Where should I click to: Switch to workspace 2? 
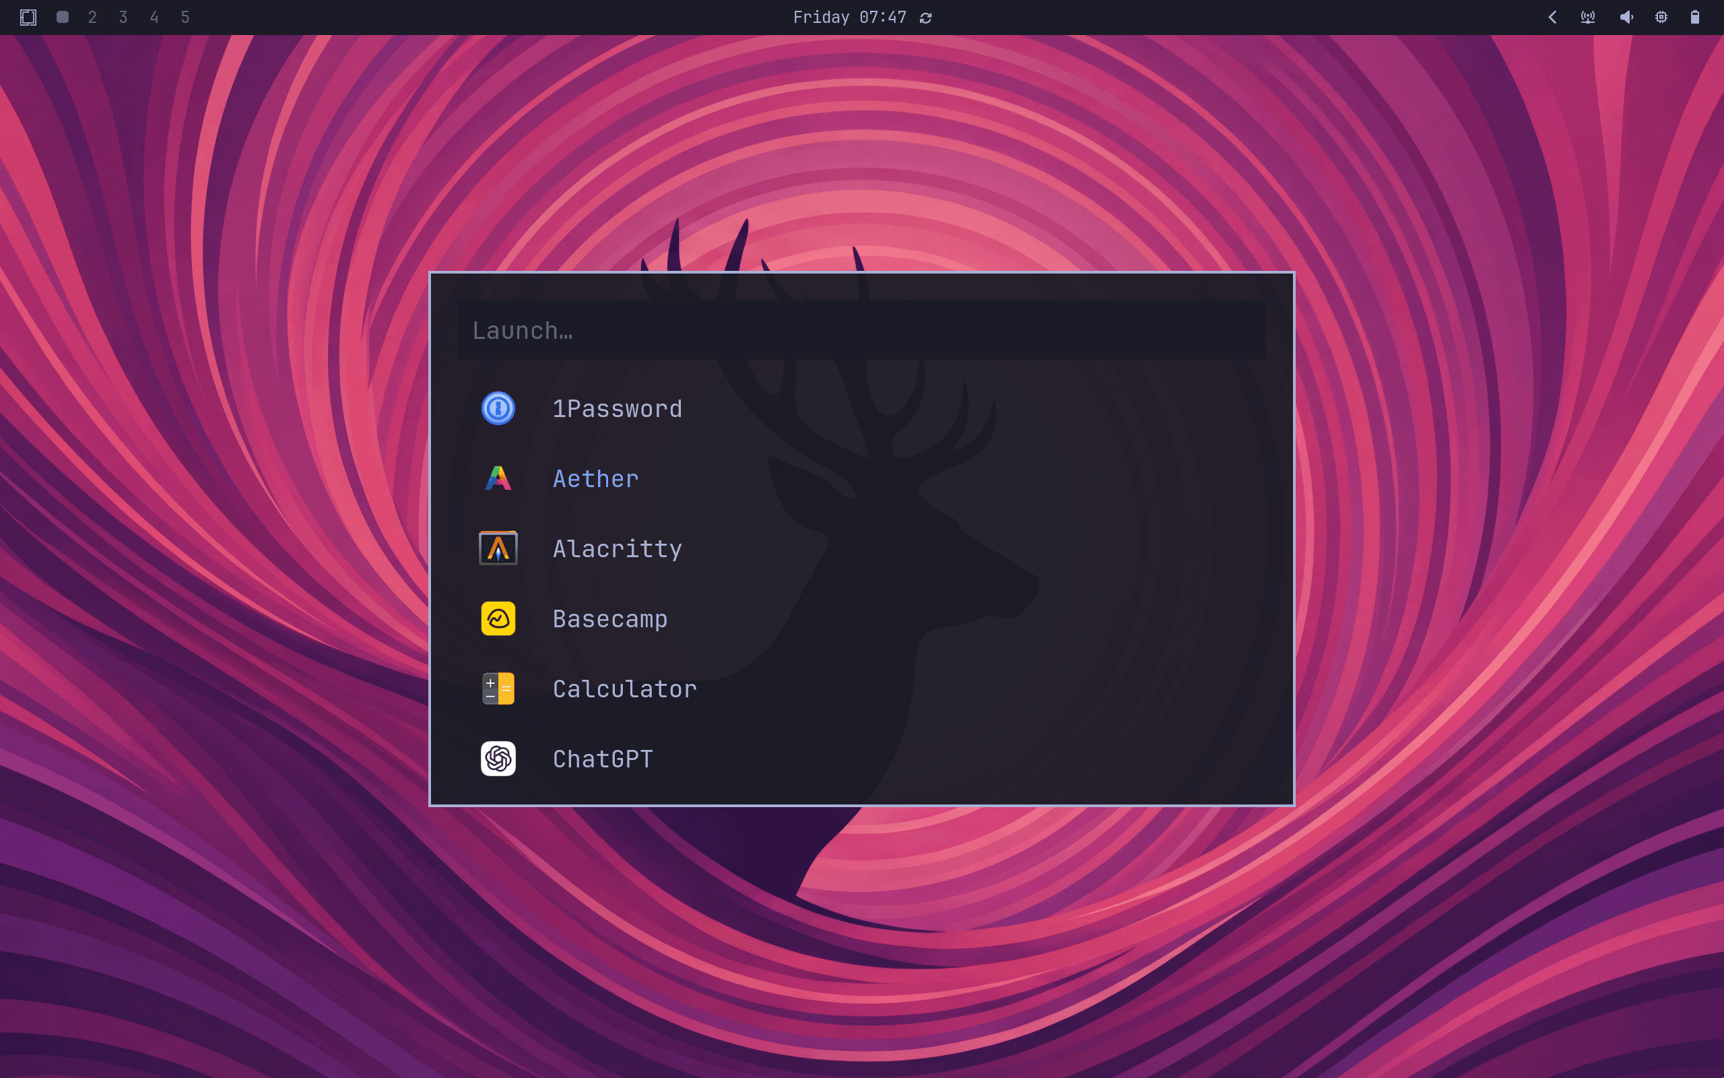[93, 17]
